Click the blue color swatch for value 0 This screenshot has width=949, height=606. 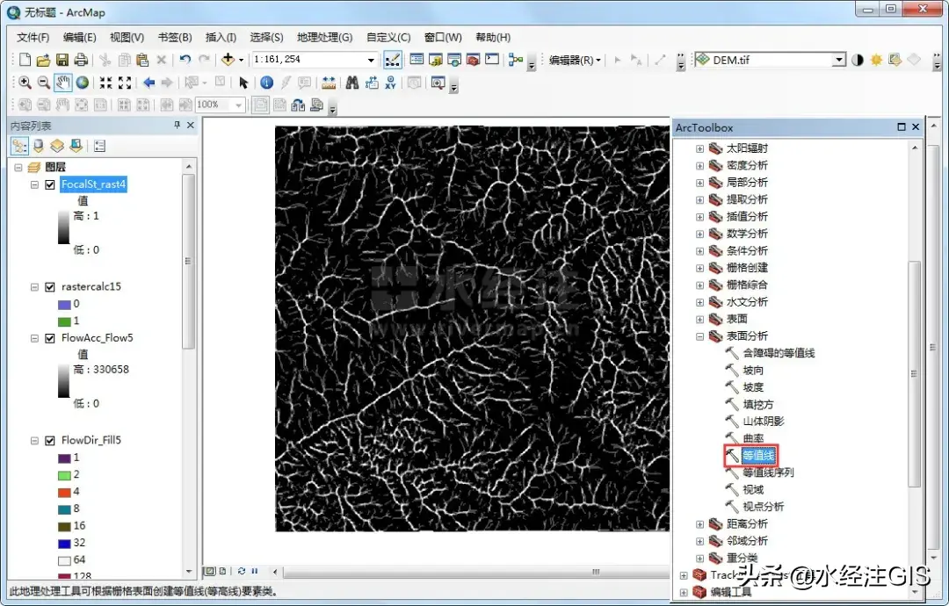click(62, 304)
